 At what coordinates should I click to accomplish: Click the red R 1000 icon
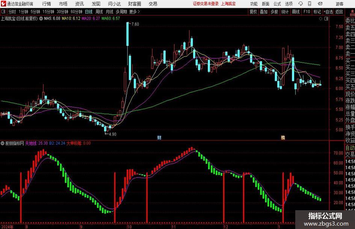[352, 13]
